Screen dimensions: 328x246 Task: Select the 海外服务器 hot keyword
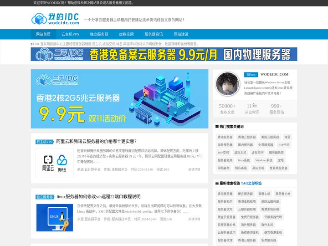pos(225,145)
